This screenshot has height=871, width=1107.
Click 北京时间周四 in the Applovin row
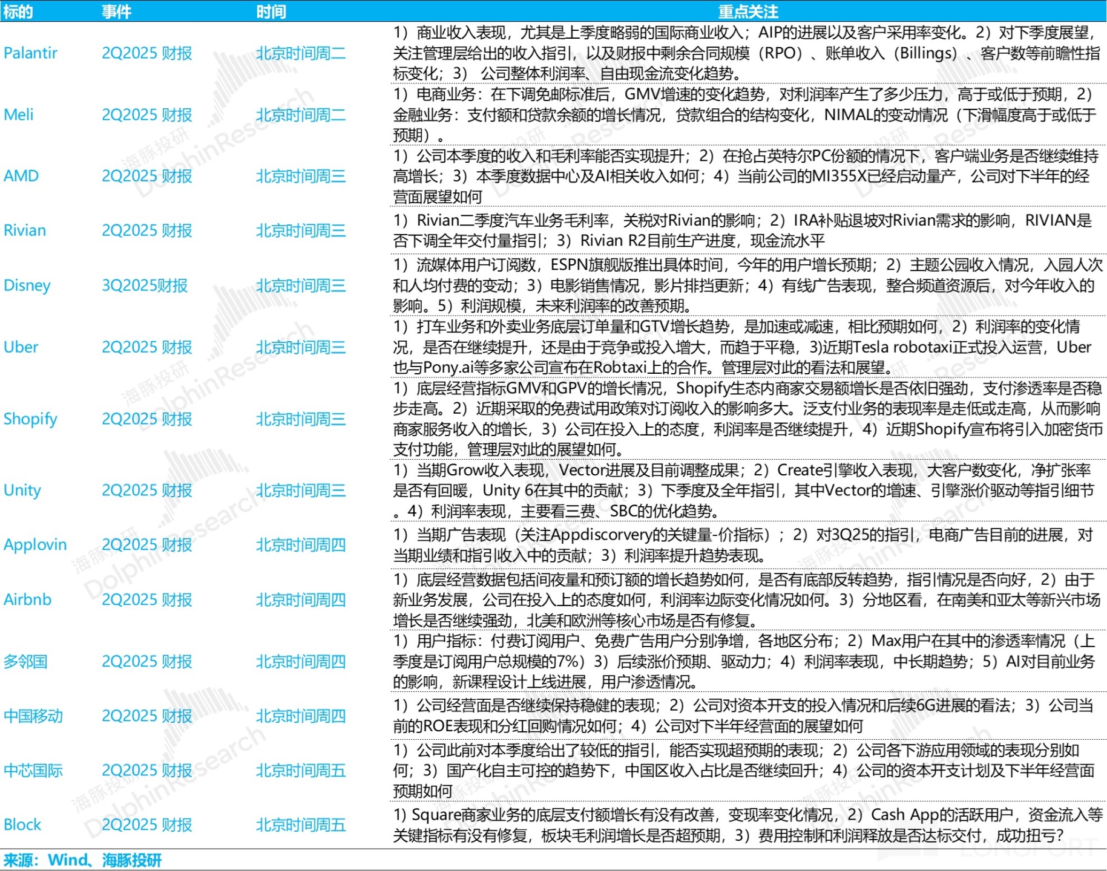(x=301, y=544)
